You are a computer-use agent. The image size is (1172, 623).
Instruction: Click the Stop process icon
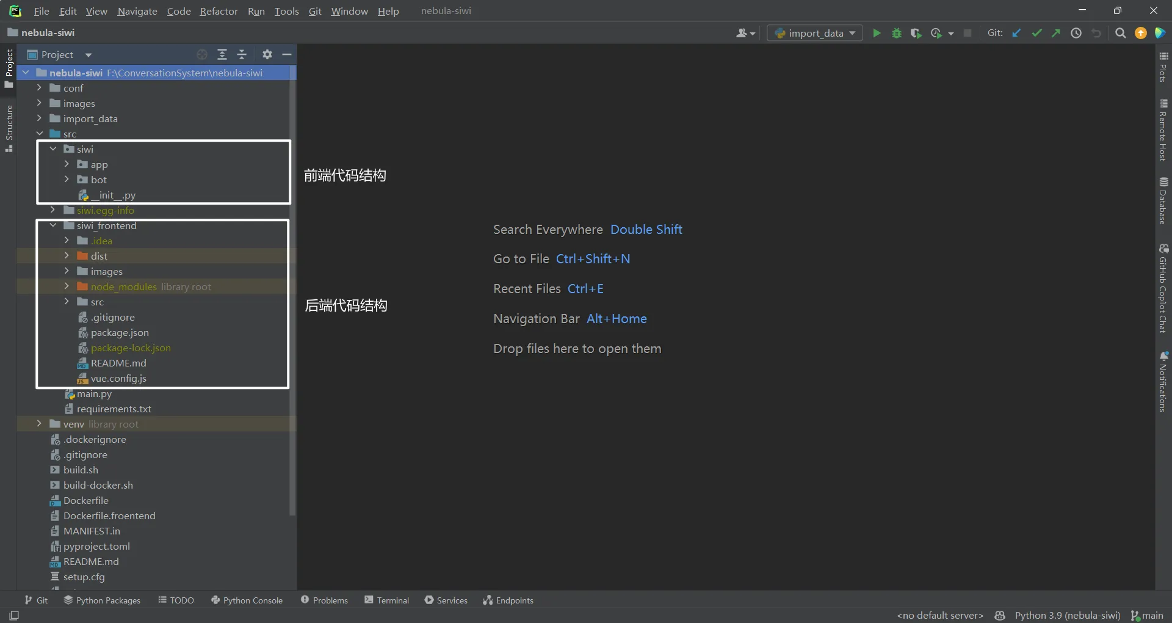click(968, 33)
